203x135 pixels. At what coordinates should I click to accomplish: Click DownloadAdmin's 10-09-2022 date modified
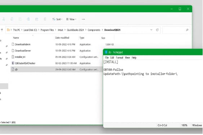click(x=65, y=45)
